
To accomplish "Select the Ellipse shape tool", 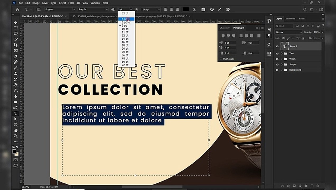I will pyautogui.click(x=16, y=125).
